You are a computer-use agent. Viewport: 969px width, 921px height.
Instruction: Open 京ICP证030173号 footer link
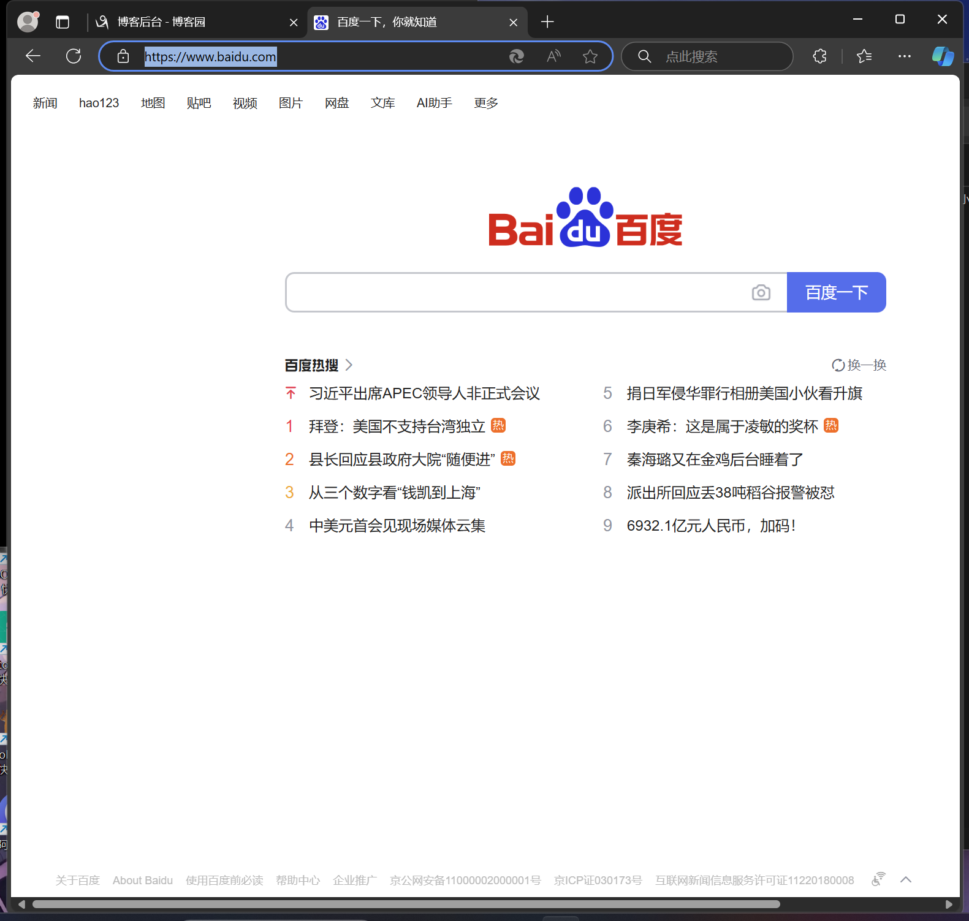(x=598, y=881)
